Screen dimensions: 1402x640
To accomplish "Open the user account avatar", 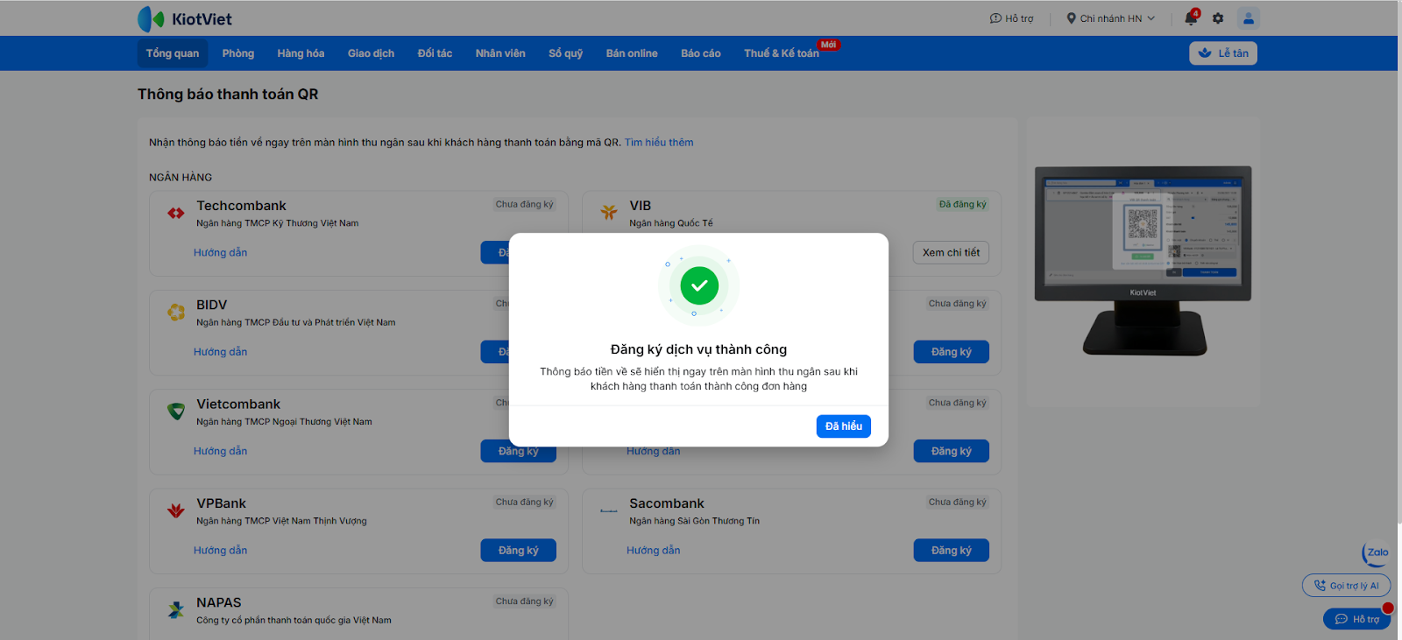I will [1249, 18].
